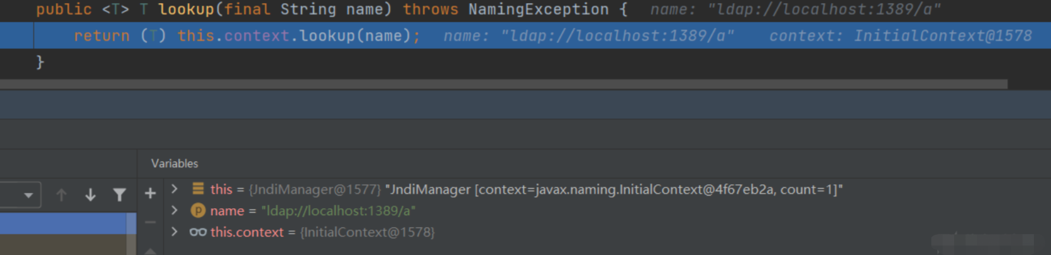This screenshot has width=1051, height=255.
Task: Expand the 'this' JndiManager variable node
Action: point(175,189)
